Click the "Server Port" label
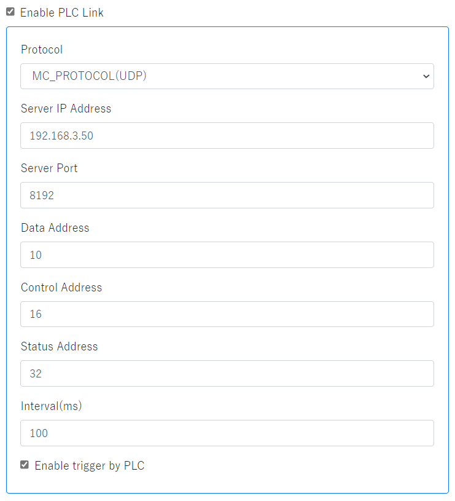Image resolution: width=455 pixels, height=501 pixels. point(49,168)
